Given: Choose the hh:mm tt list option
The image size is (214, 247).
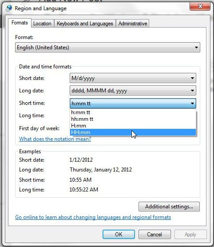Looking at the screenshot, I should pyautogui.click(x=133, y=119).
